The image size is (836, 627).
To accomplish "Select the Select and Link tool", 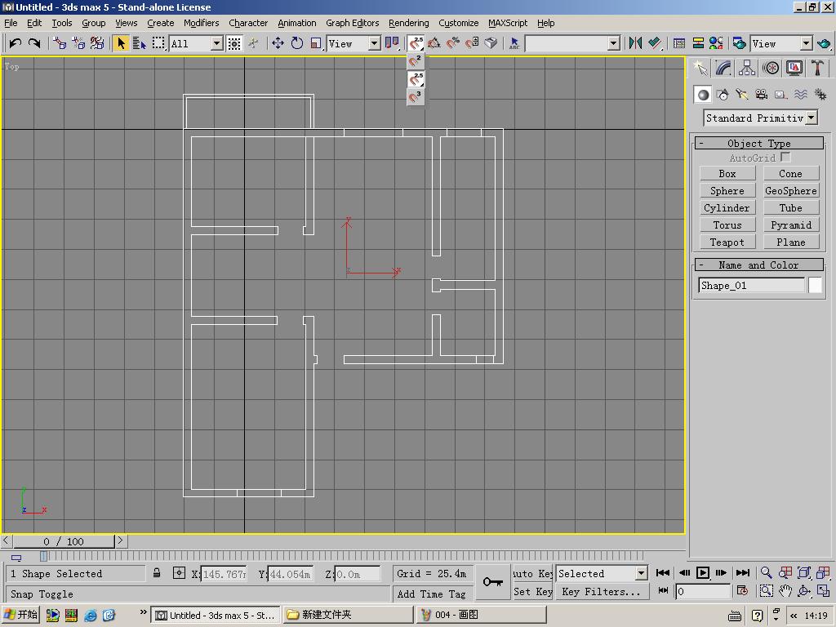I will point(60,43).
